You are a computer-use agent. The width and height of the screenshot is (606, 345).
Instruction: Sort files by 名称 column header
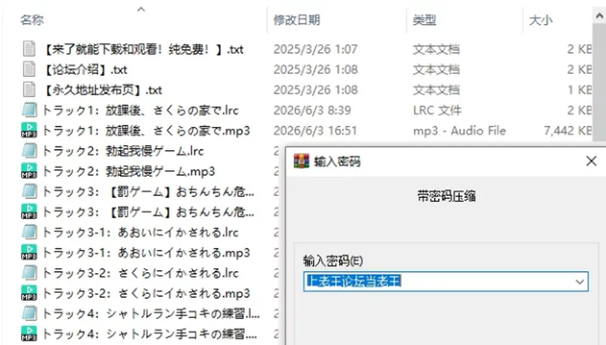(32, 20)
